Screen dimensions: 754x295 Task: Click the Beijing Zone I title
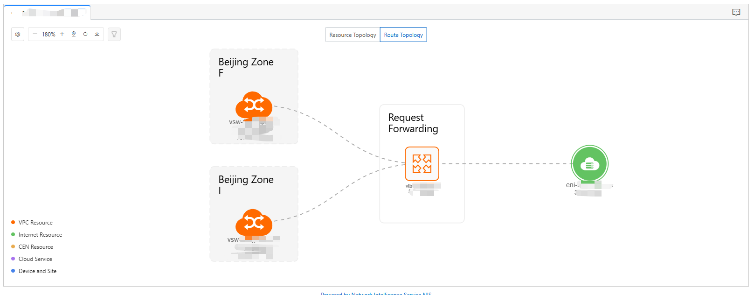point(246,185)
